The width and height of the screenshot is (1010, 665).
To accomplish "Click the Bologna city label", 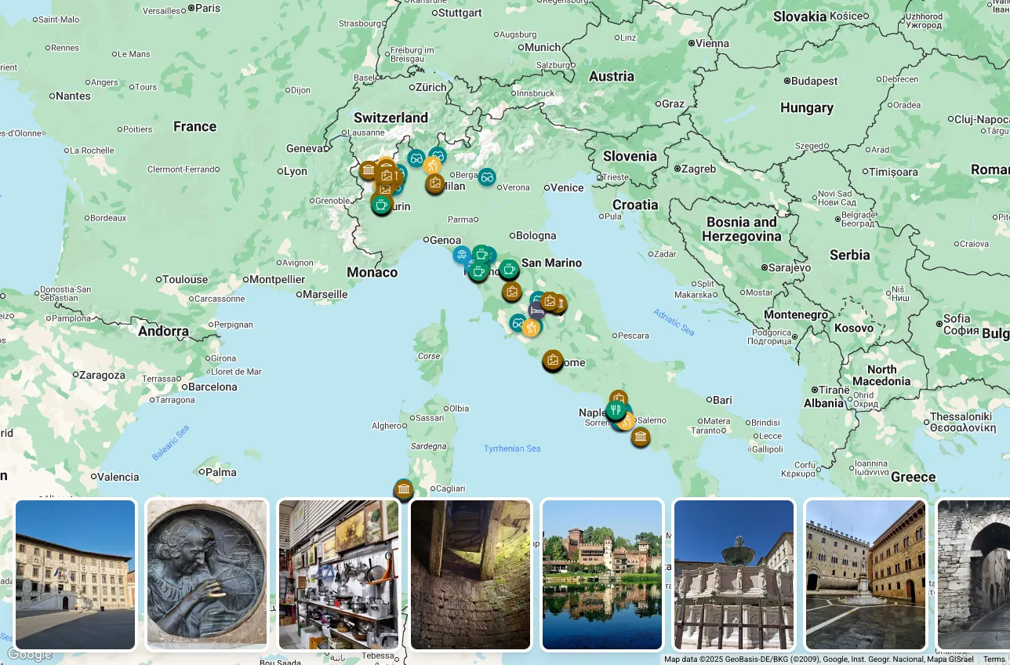I will (536, 235).
